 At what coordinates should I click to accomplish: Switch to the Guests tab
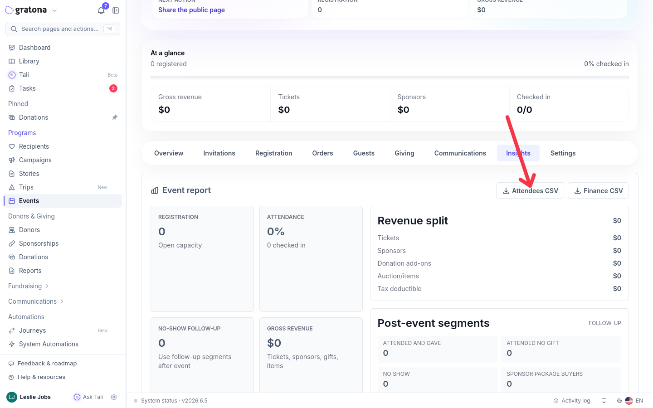click(364, 153)
